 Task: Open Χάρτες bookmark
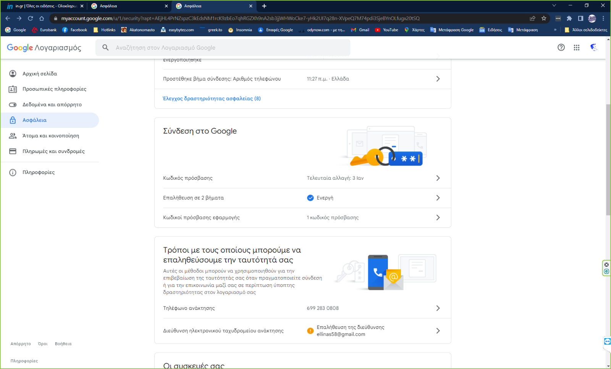[415, 30]
